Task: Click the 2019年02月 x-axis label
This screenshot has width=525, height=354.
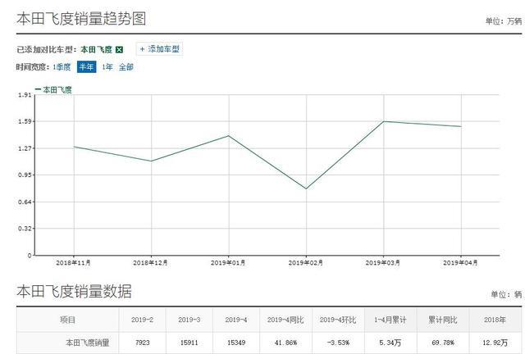Action: click(306, 263)
